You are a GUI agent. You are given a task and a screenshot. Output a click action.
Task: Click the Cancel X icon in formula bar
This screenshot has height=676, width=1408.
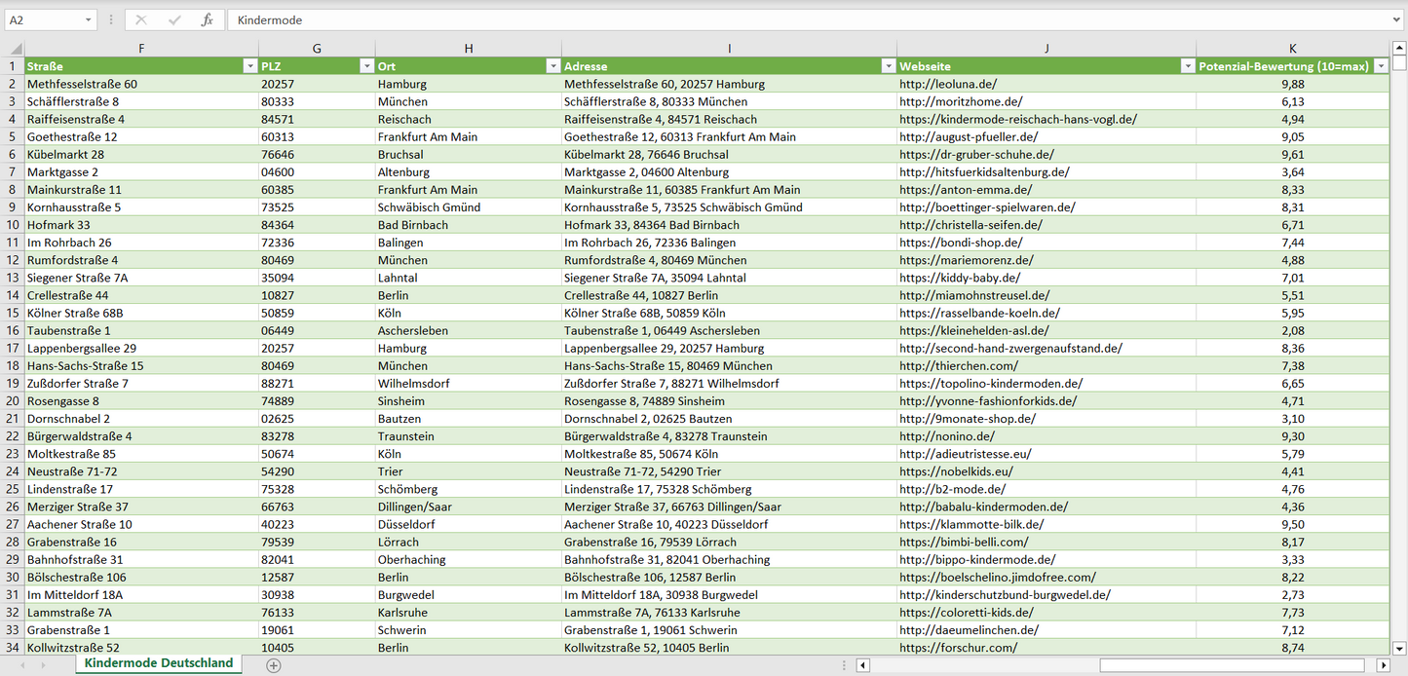pyautogui.click(x=141, y=19)
